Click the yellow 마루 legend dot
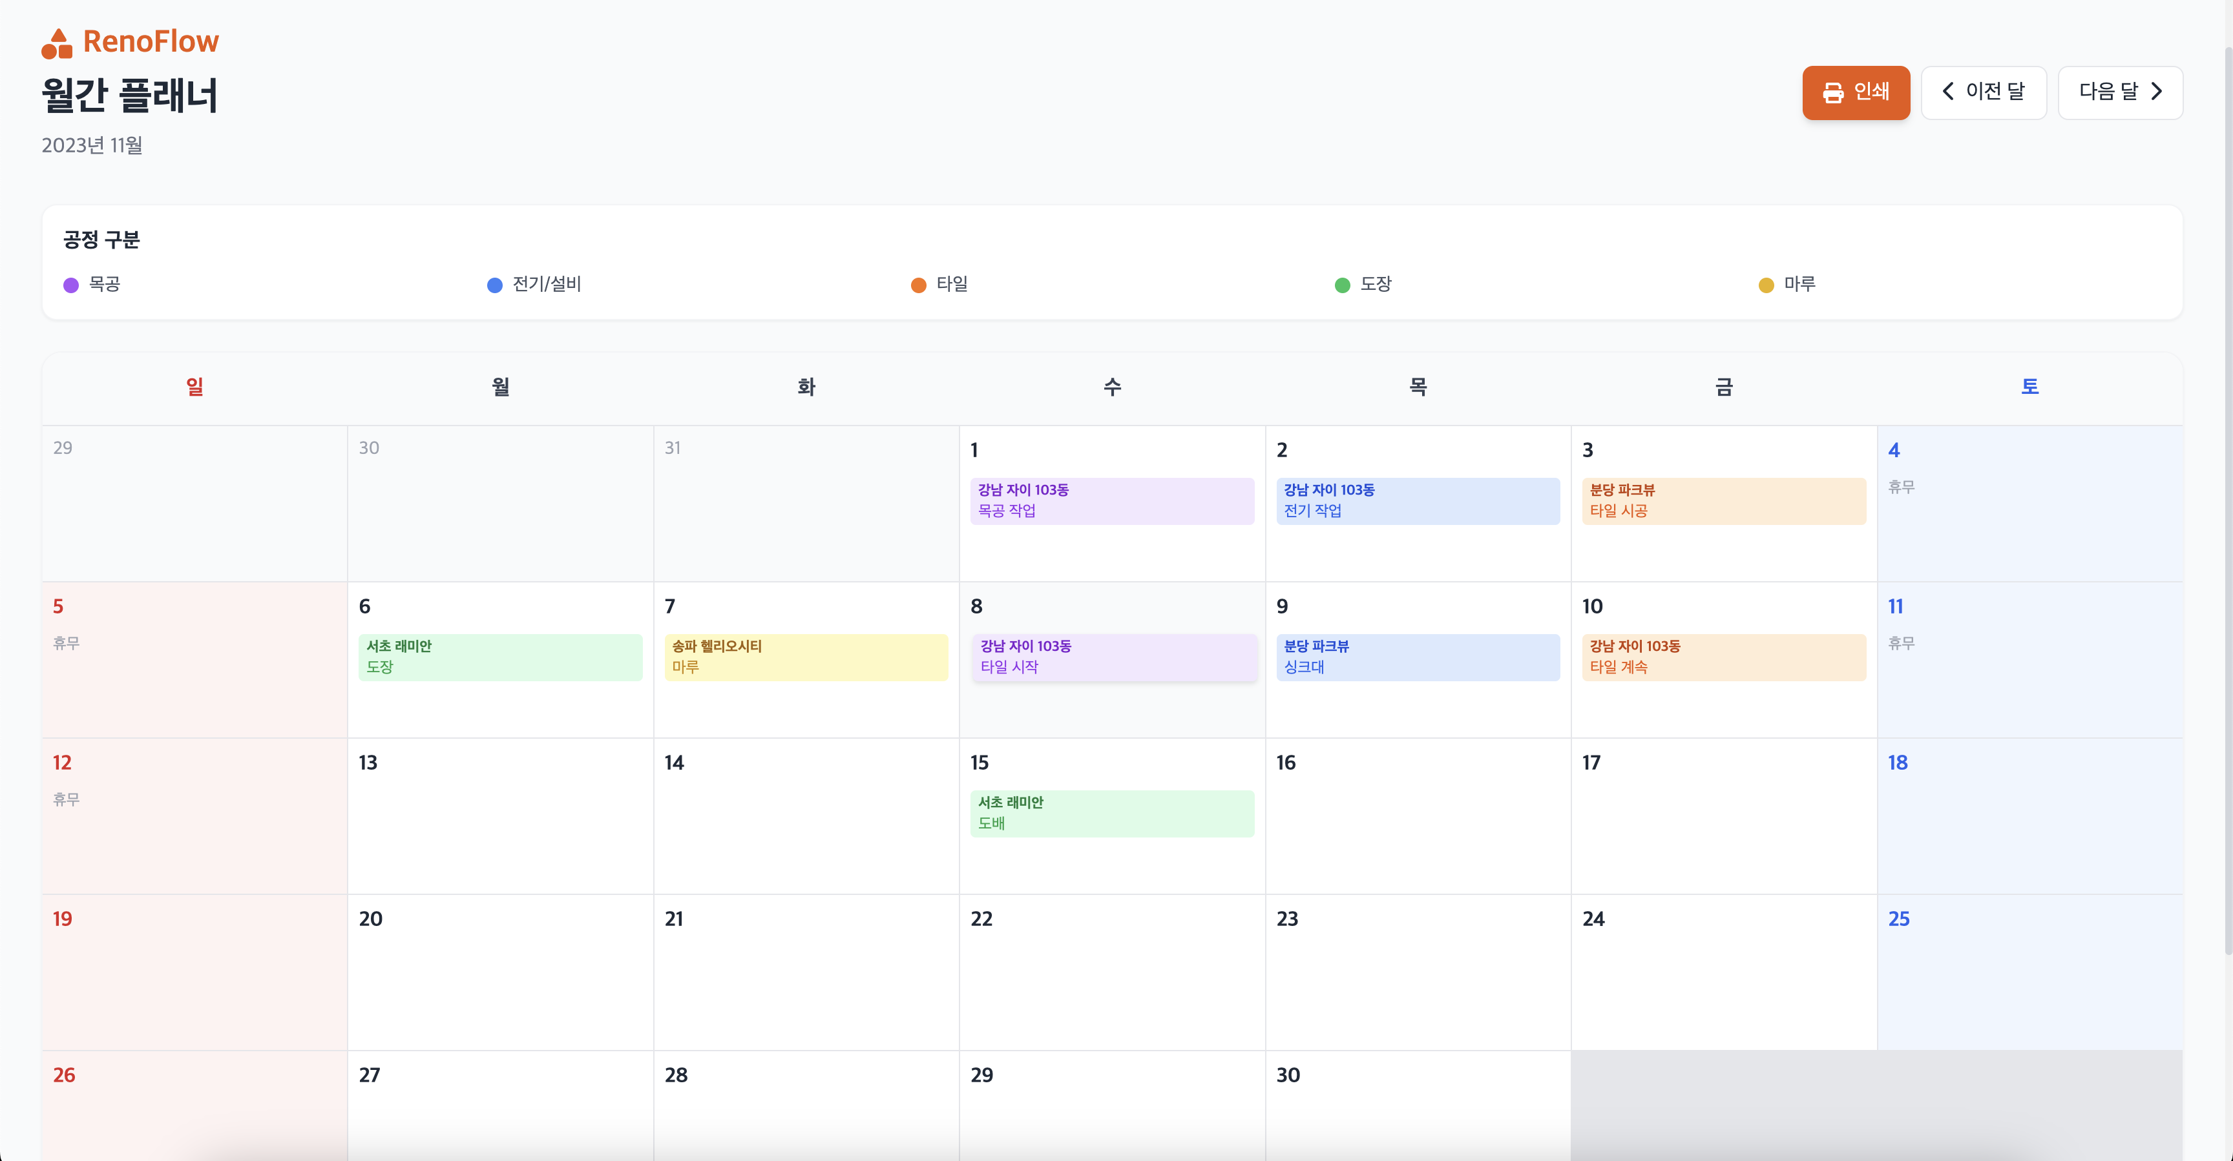The width and height of the screenshot is (2233, 1161). 1766,285
